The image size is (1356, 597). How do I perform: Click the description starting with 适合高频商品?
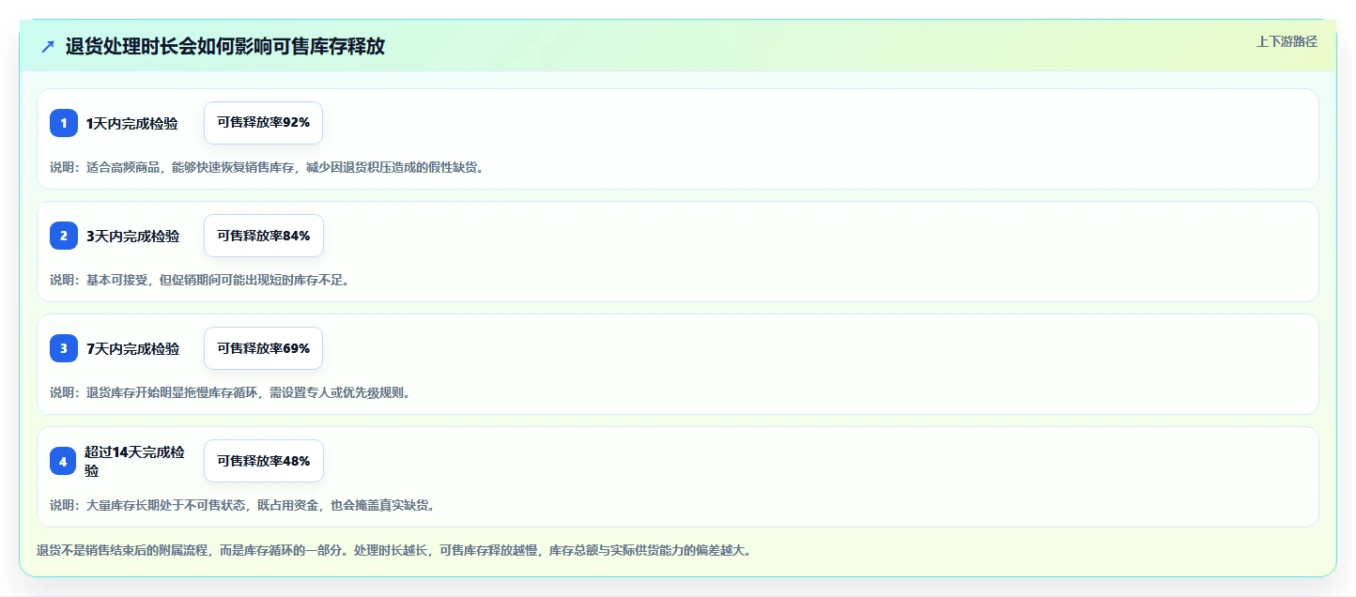pos(267,167)
